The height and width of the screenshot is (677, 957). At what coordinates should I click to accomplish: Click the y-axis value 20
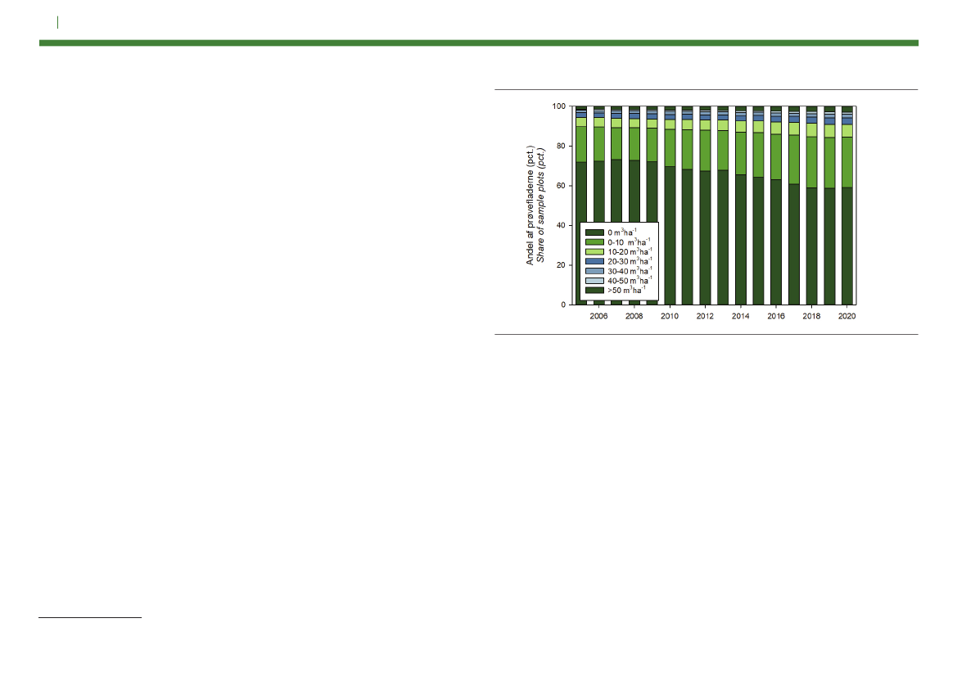[561, 265]
